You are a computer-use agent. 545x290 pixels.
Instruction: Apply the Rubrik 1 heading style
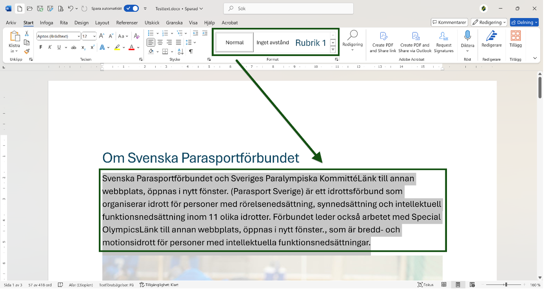coord(311,43)
